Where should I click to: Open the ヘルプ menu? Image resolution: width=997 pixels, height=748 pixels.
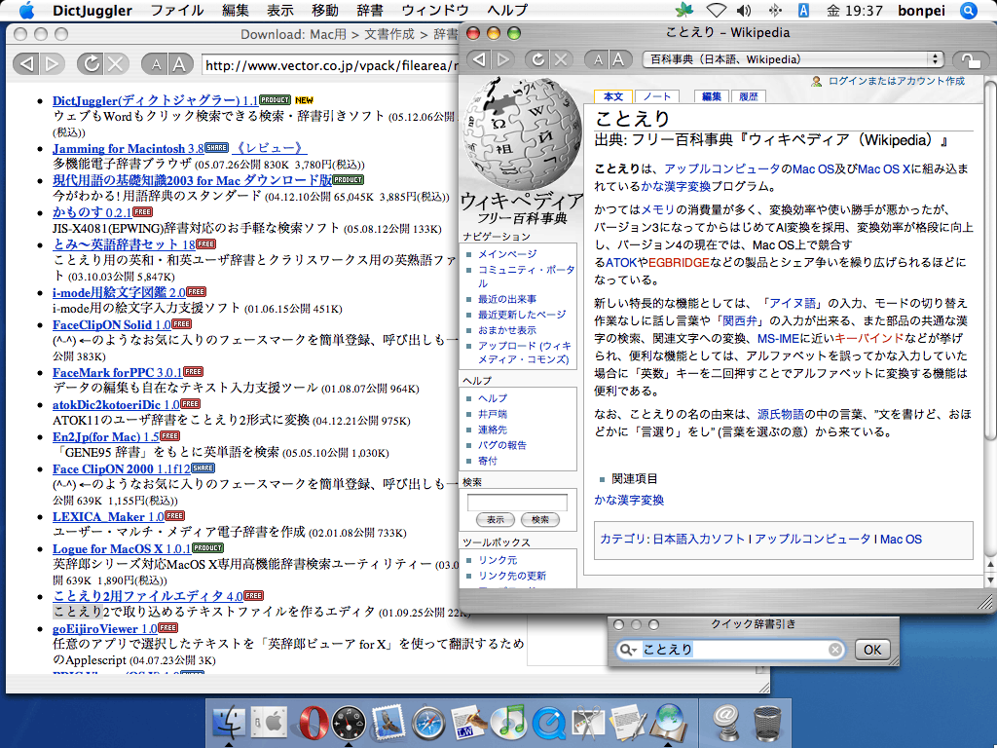507,10
